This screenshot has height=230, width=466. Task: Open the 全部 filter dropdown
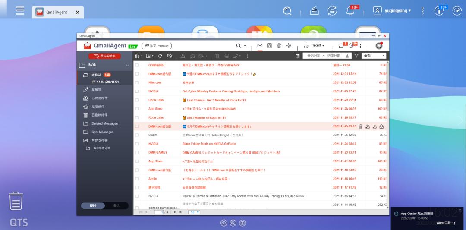(374, 56)
